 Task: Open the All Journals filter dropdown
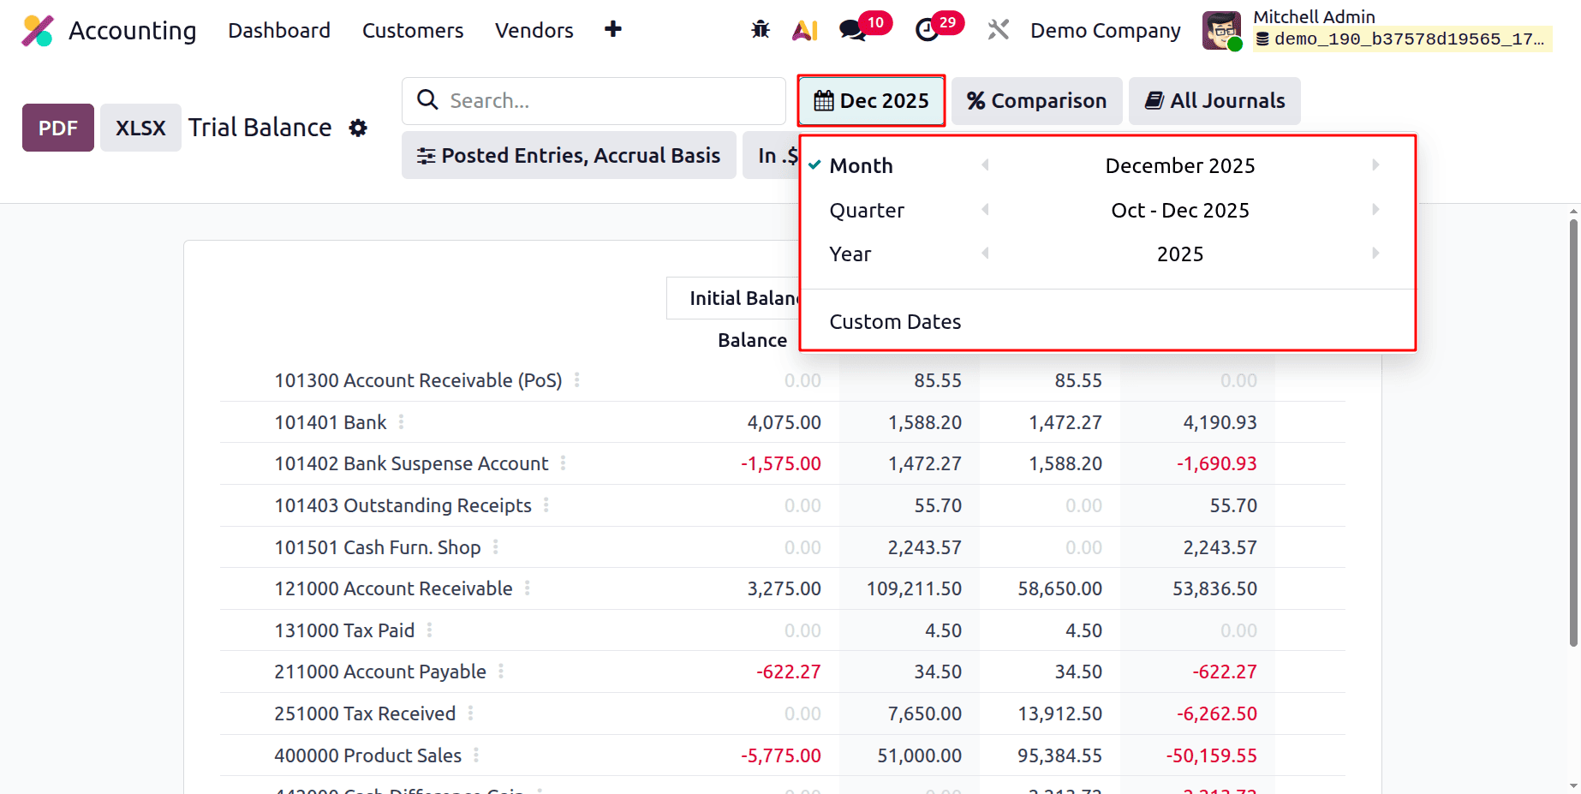pyautogui.click(x=1214, y=100)
